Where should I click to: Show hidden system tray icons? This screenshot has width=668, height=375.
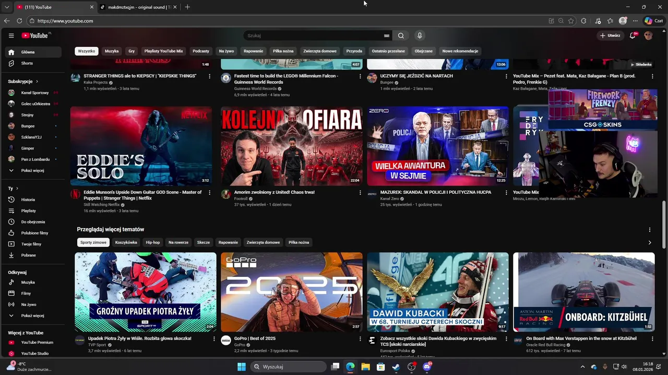click(x=582, y=367)
